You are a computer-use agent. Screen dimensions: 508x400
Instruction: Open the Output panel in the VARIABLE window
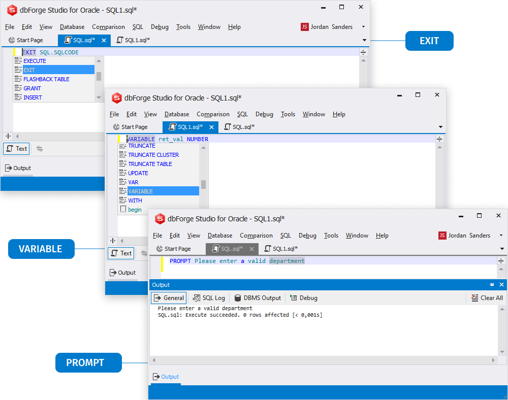pos(123,273)
